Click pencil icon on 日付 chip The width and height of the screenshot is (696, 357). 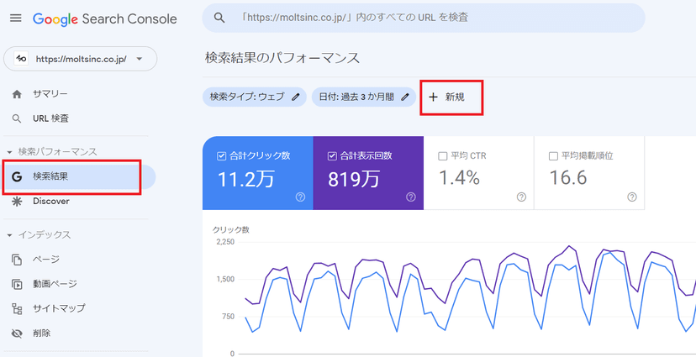tap(404, 97)
